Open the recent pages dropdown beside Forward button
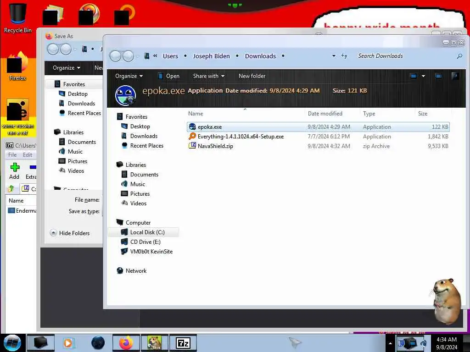This screenshot has width=470, height=352. pyautogui.click(x=137, y=56)
